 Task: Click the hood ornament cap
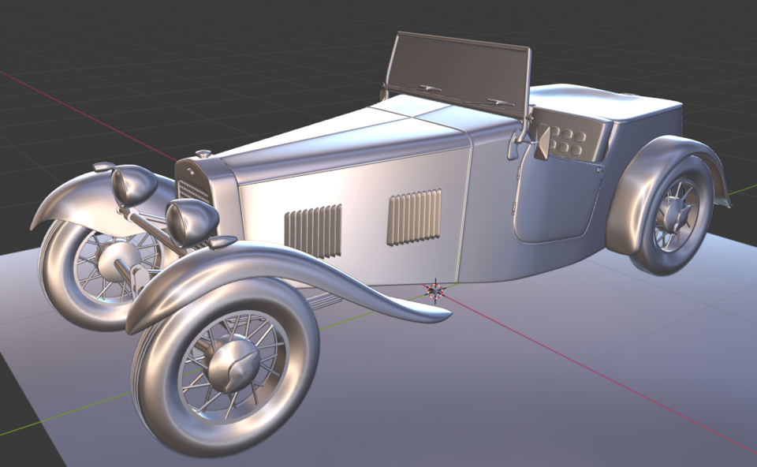pos(201,151)
